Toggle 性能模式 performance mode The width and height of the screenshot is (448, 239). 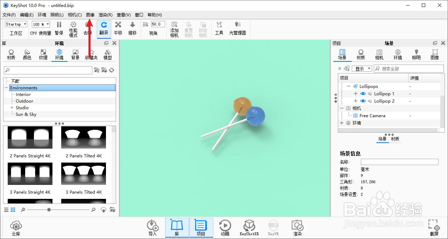tap(73, 29)
